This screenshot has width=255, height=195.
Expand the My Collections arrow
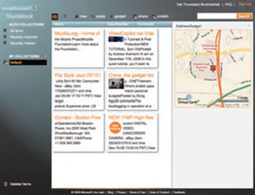pyautogui.click(x=45, y=56)
